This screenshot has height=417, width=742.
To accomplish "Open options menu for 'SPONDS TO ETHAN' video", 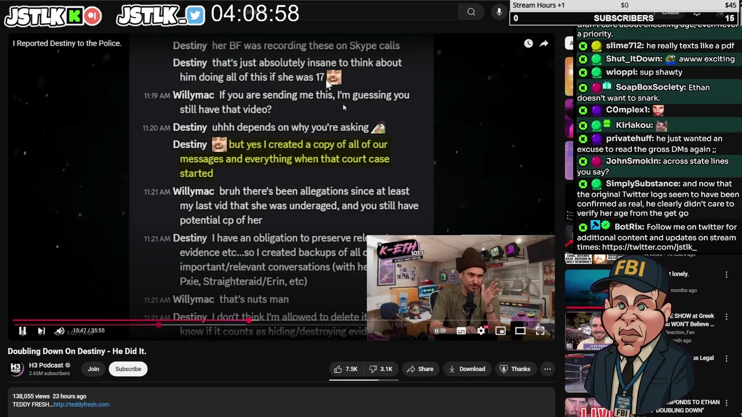I will coord(726,404).
